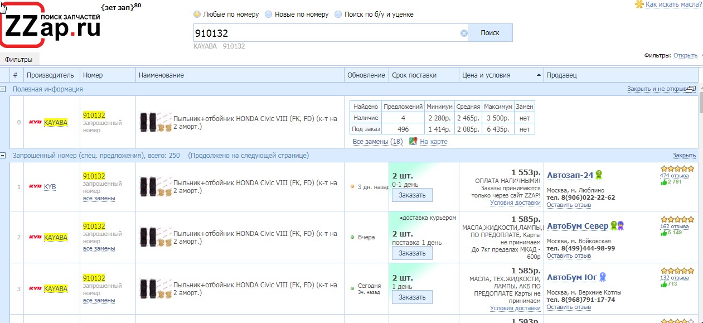703x323 pixels.
Task: Open the 'На карте' map link
Action: tap(434, 142)
